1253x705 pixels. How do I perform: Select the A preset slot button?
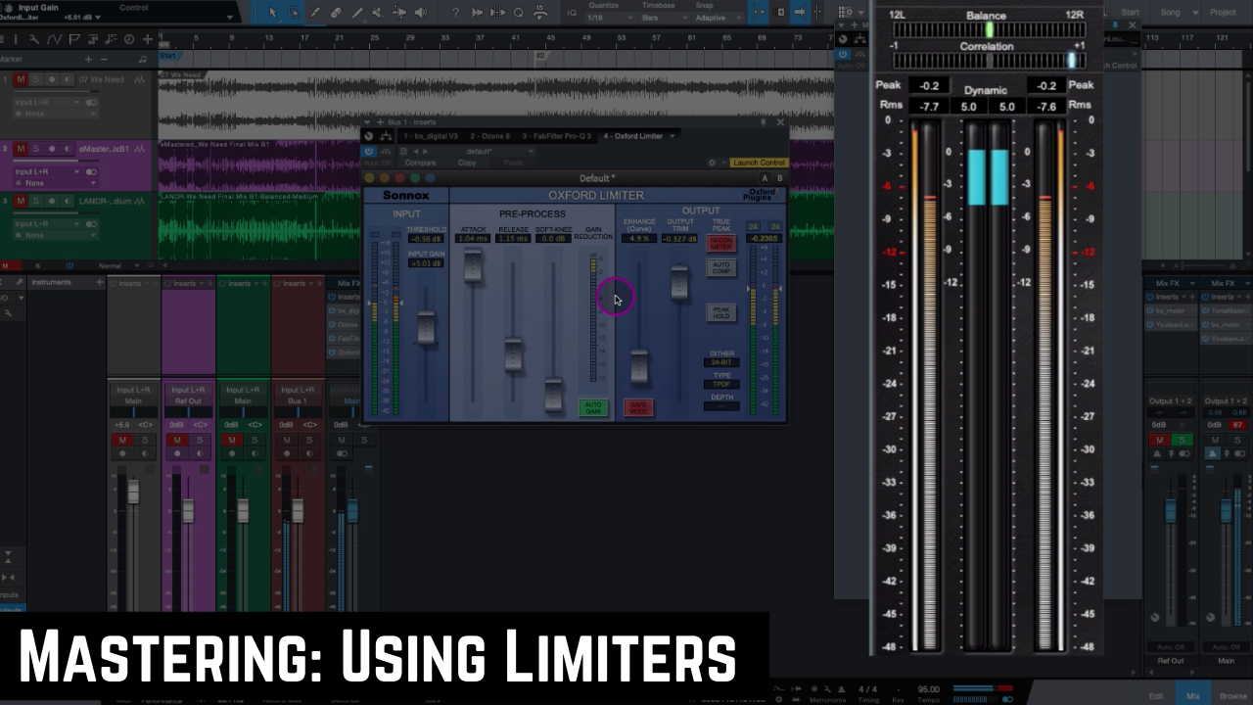click(765, 178)
